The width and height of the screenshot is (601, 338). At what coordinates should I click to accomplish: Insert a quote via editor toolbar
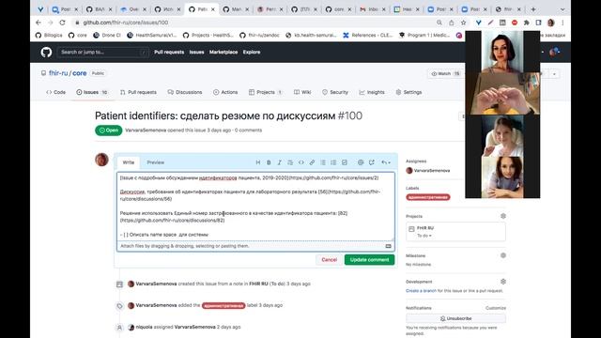tap(290, 162)
